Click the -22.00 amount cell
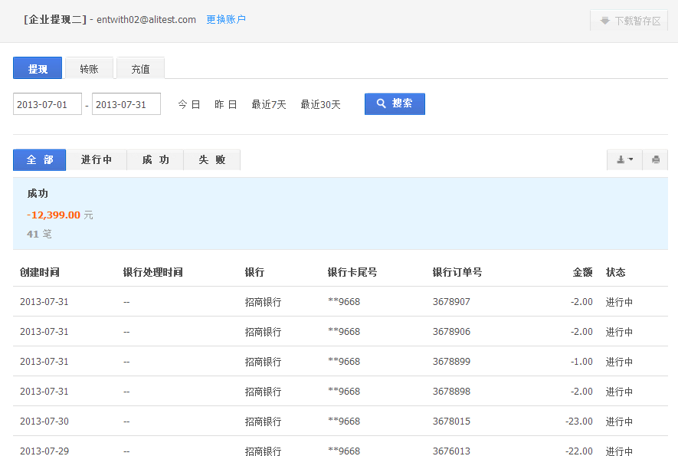 [579, 451]
